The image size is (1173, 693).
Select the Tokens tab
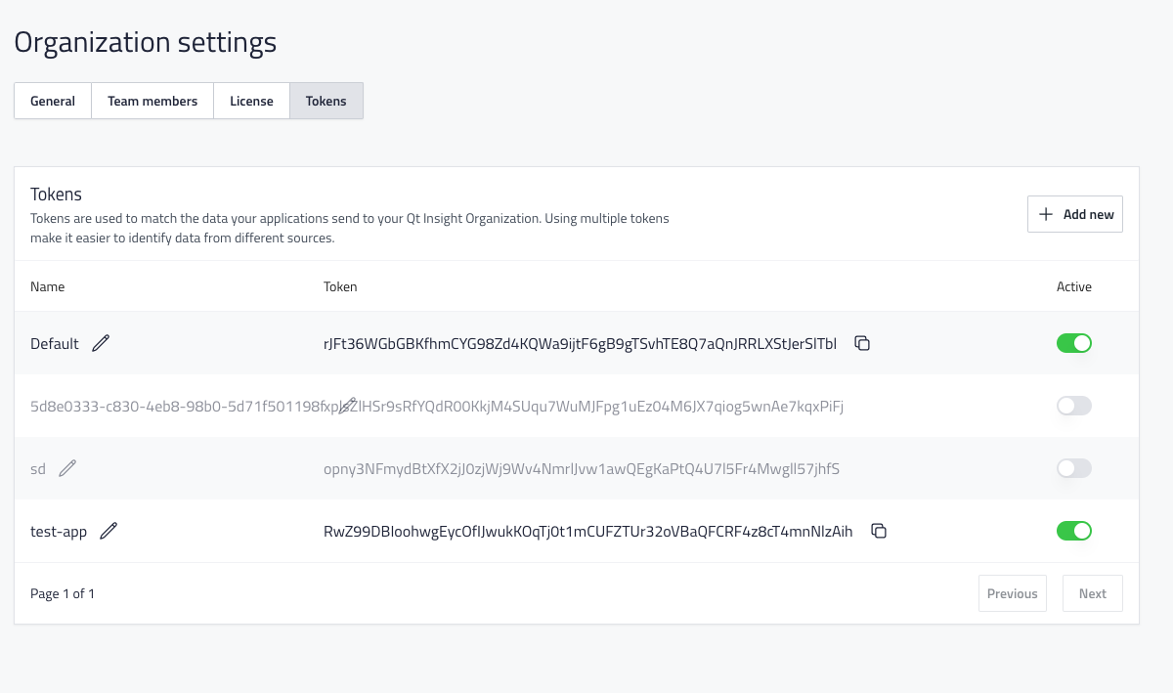coord(326,101)
